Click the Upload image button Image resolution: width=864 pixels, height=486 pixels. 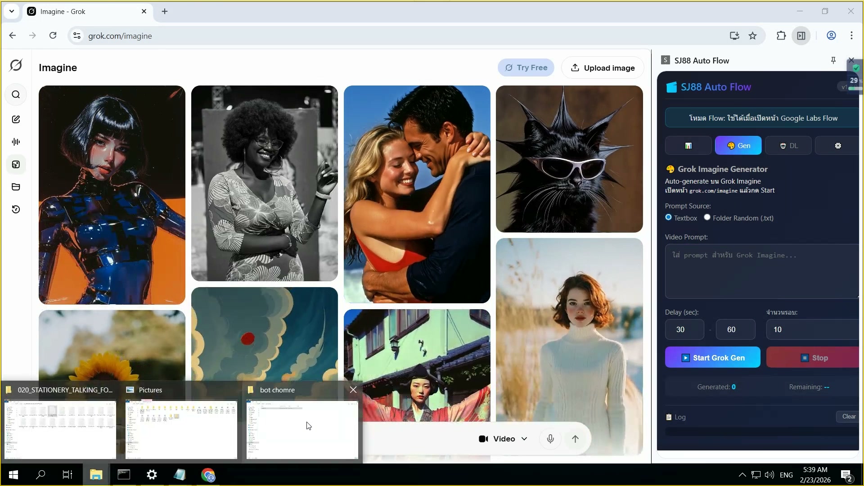coord(603,68)
